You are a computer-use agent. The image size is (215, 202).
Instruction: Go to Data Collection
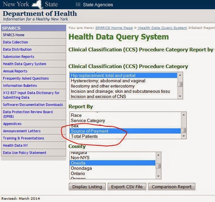click(15, 42)
